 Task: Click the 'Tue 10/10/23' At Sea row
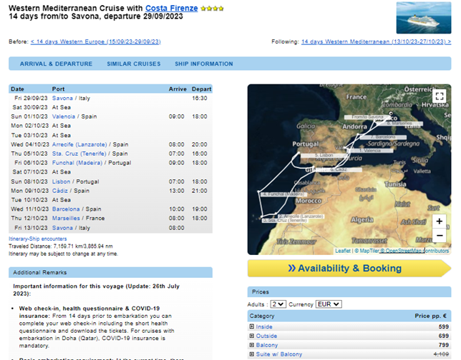tap(110, 200)
